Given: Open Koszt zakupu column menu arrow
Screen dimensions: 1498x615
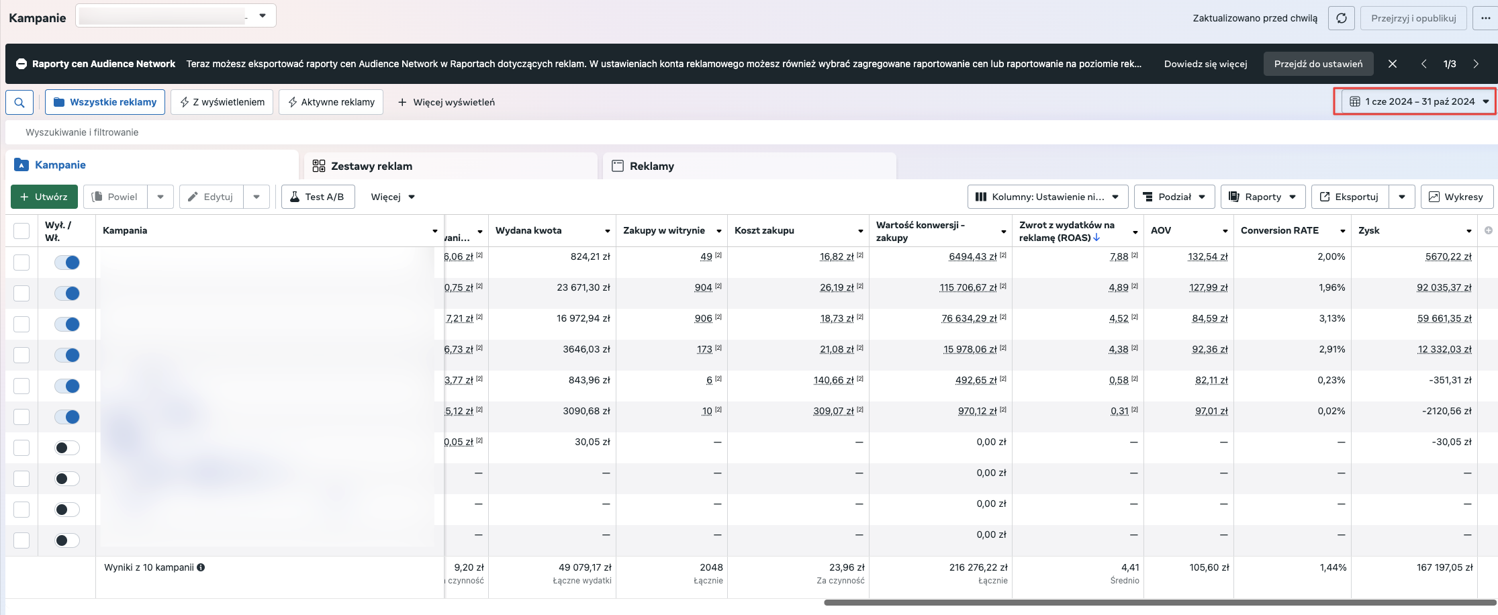Looking at the screenshot, I should 861,231.
